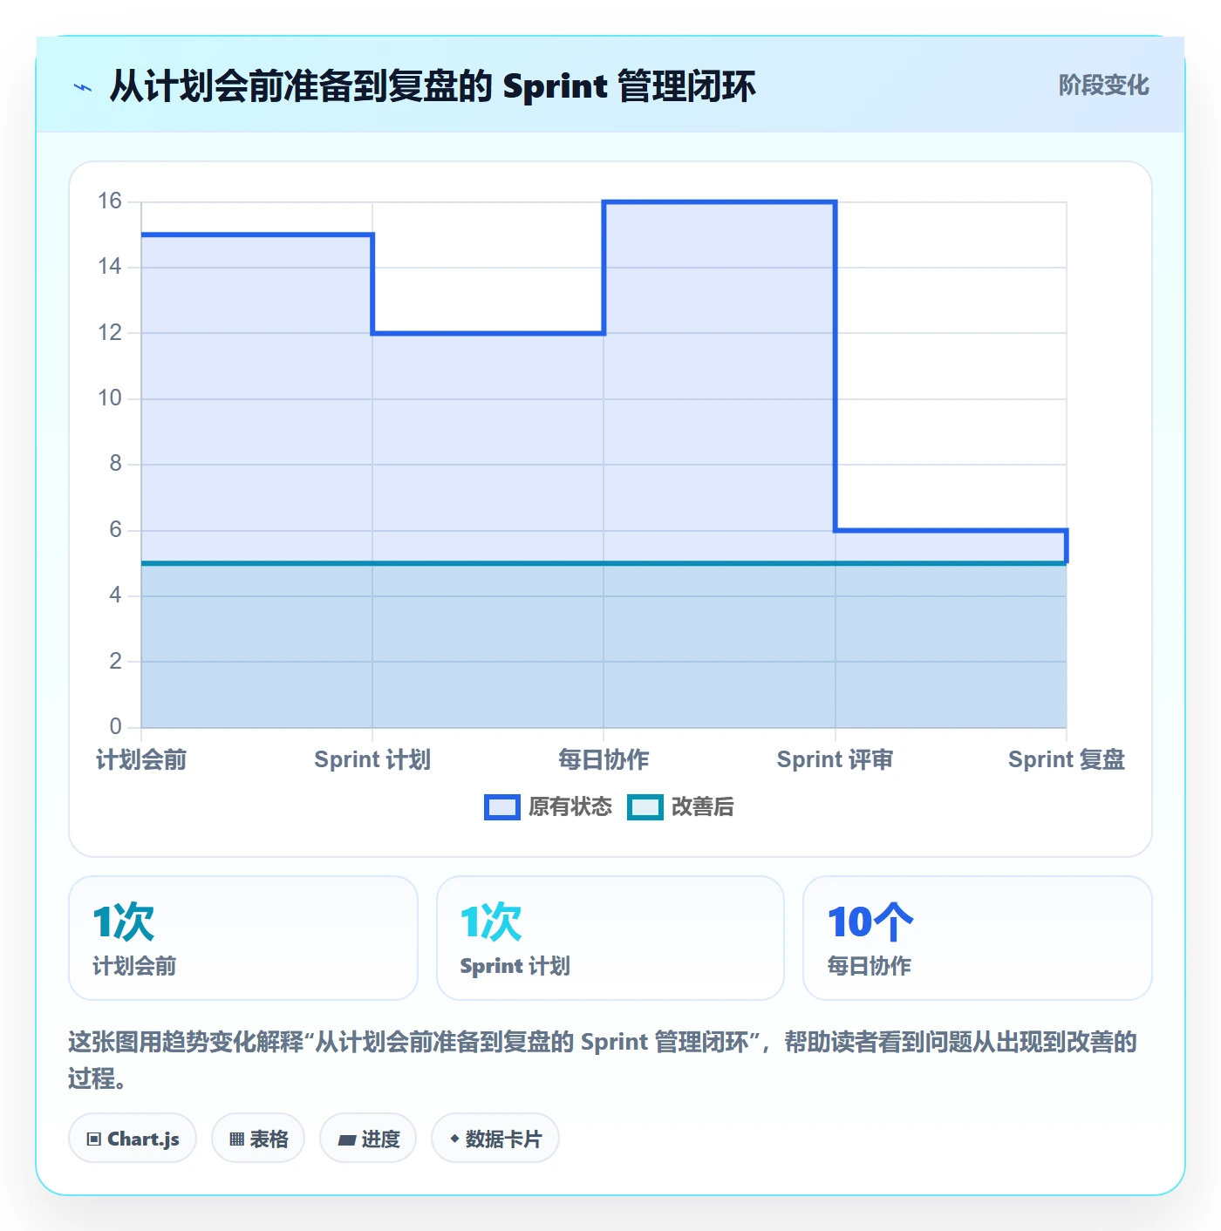Click the y-axis value 0

pos(116,726)
